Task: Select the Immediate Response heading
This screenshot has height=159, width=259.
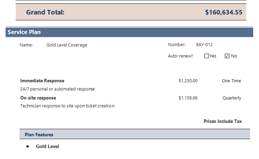Action: point(42,81)
